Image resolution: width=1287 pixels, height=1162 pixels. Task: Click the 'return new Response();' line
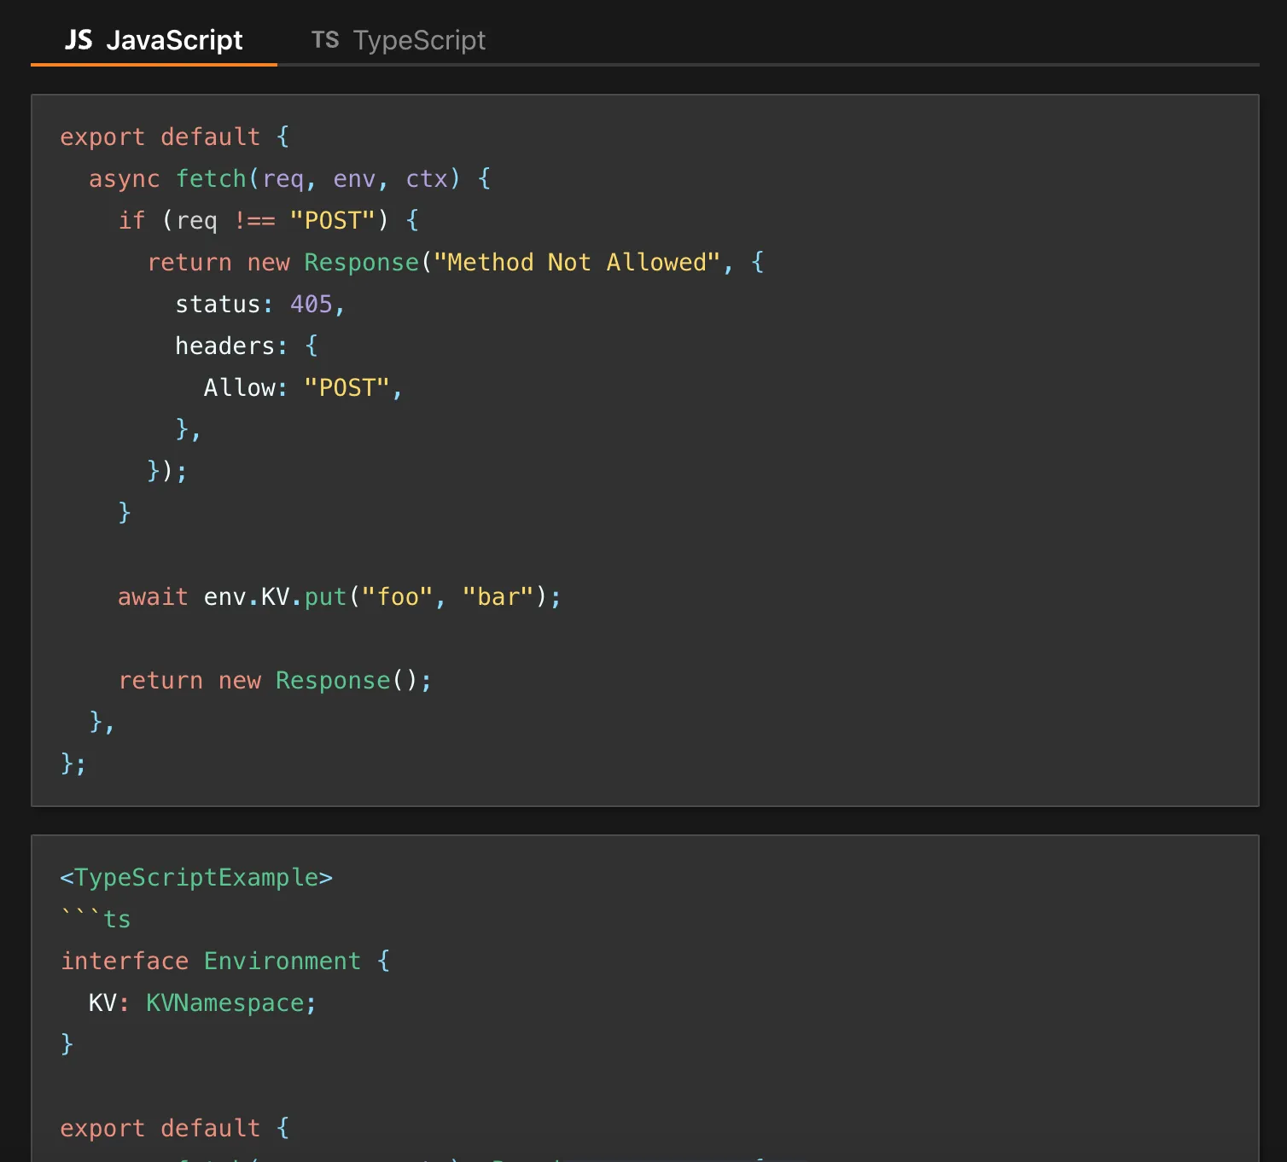click(276, 681)
